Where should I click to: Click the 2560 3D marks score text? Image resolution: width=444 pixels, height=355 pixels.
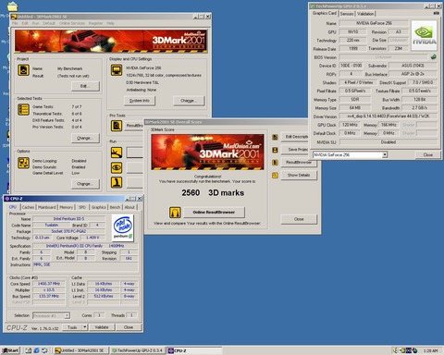pos(213,193)
